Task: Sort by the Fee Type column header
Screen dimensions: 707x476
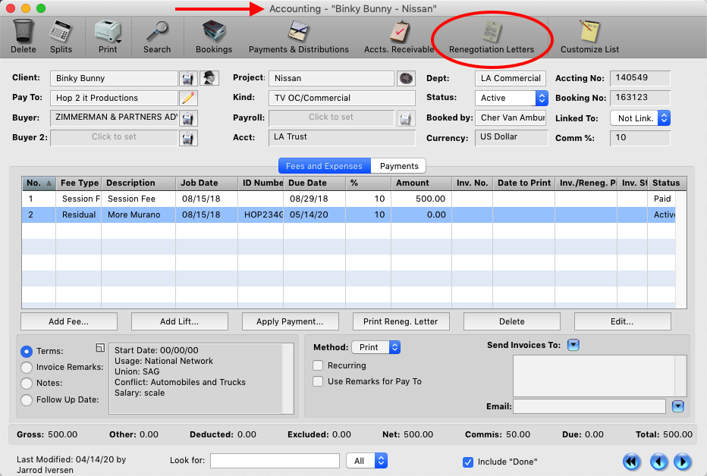Action: point(79,183)
